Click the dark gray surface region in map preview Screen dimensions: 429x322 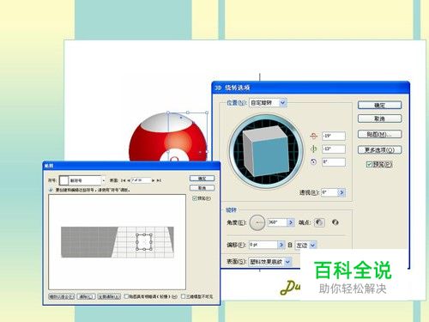pyautogui.click(x=86, y=242)
